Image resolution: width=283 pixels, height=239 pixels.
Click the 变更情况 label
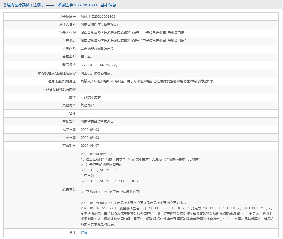(69, 189)
